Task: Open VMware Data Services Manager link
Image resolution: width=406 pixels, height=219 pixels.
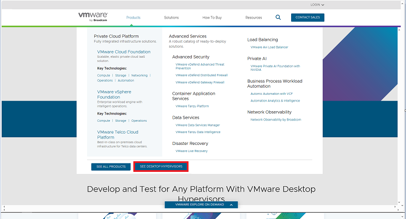Action: coord(198,125)
